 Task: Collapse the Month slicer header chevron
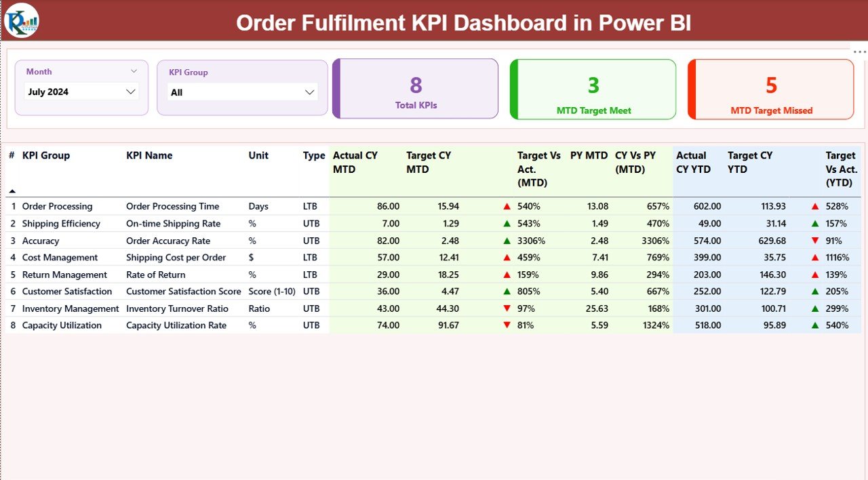click(x=134, y=71)
